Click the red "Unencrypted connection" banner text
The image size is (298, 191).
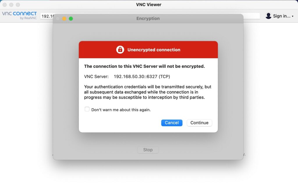154,50
